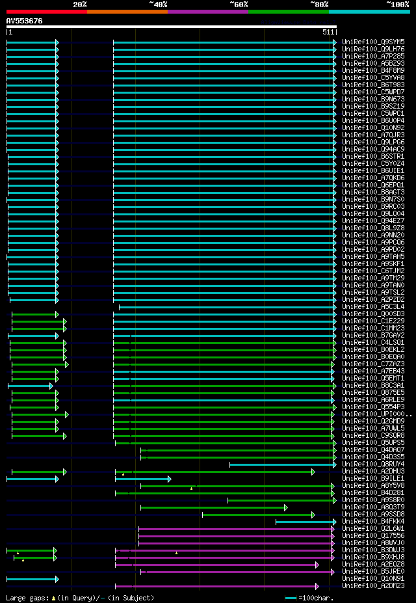Select the UniRef100_B4D281 label
The width and height of the screenshot is (416, 603).
click(x=373, y=494)
